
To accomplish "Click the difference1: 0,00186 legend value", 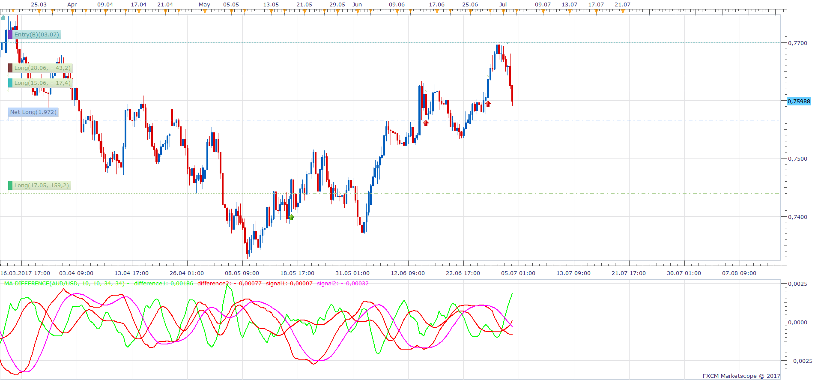I will tap(164, 284).
